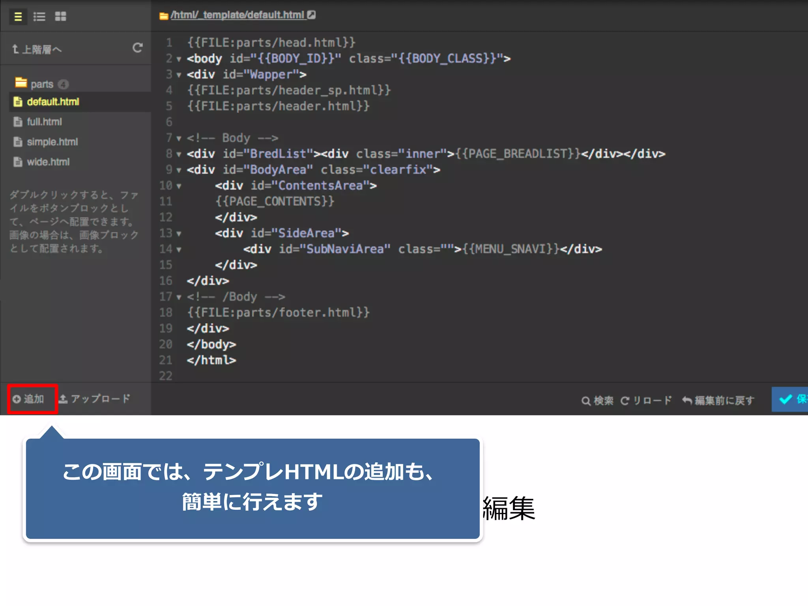Screen dimensions: 808x606
Task: Switch to the grid thumbnail view icon
Action: point(60,17)
